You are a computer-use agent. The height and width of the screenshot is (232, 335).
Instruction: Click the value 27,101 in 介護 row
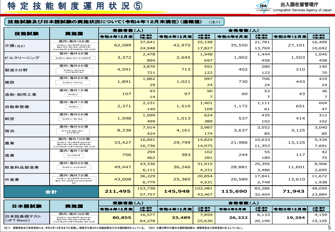[x=296, y=45]
